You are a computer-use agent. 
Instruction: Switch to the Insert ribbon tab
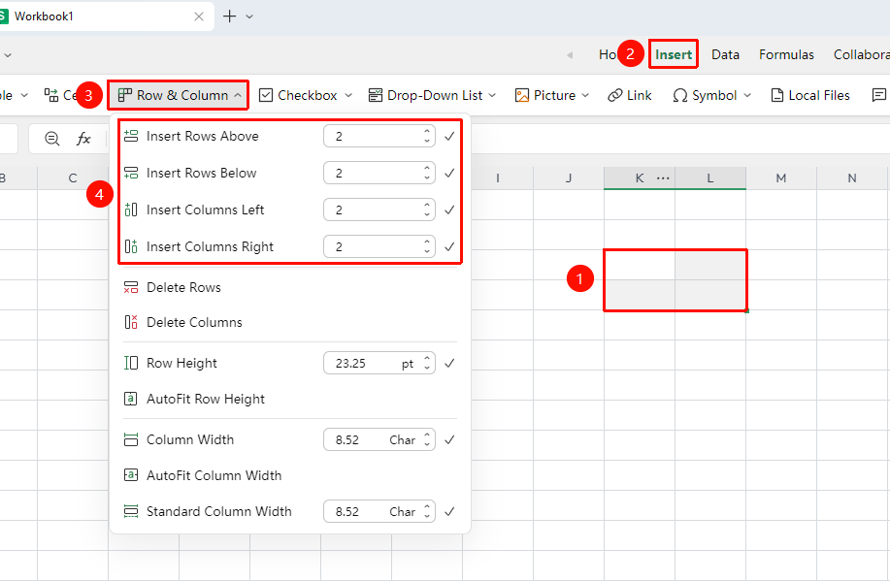coord(674,54)
